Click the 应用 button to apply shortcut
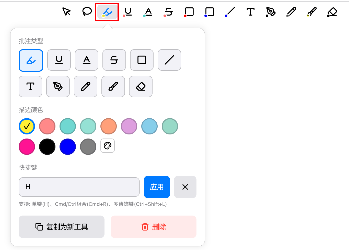 (157, 187)
